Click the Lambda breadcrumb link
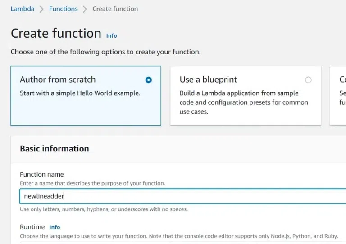The width and height of the screenshot is (346, 244). (x=22, y=9)
